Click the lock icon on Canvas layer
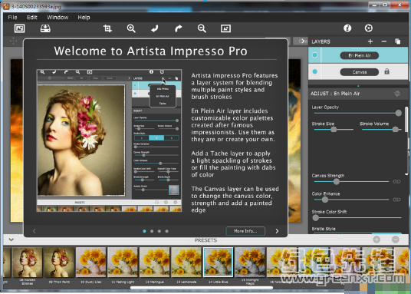 [387, 71]
